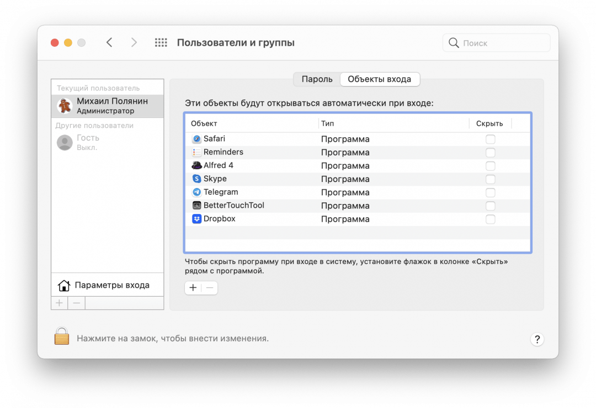Select the BetterTouchTool icon
596x408 pixels.
coord(197,205)
